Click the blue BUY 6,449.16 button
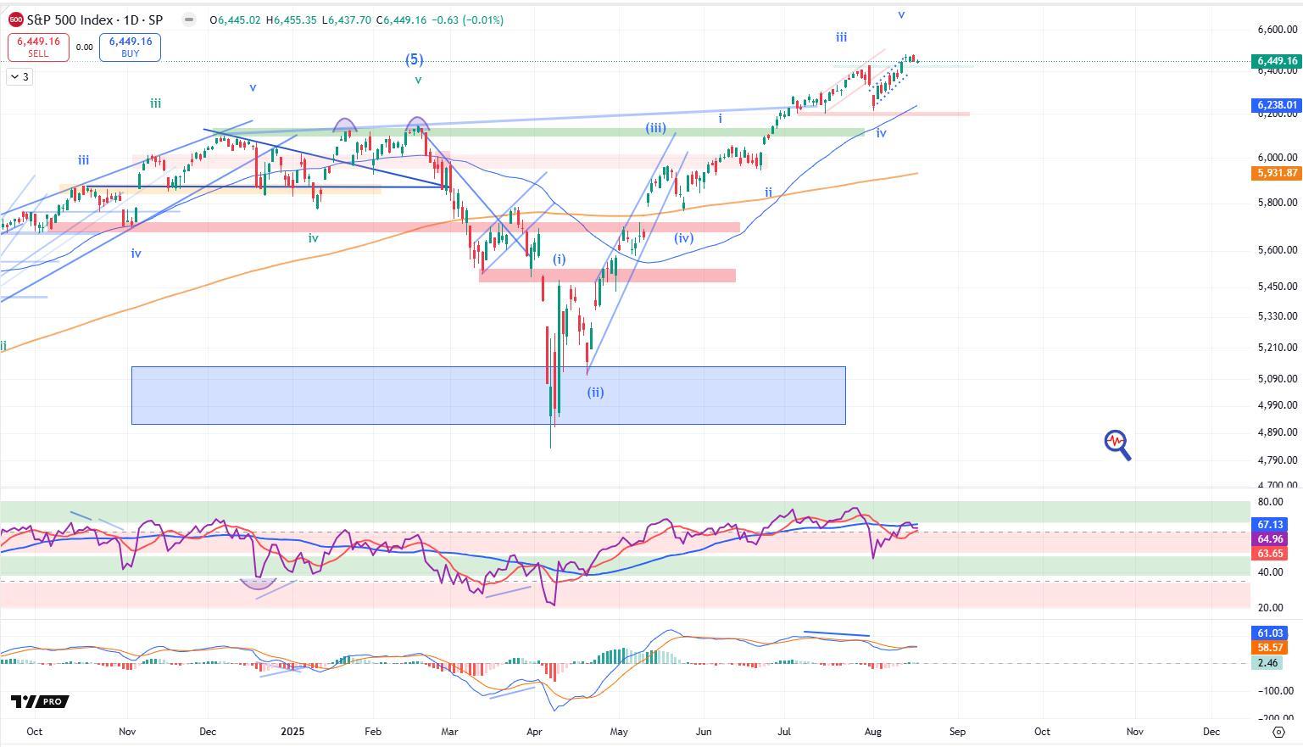 tap(130, 47)
